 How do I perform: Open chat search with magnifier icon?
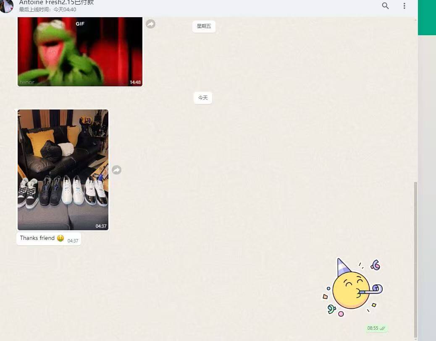385,6
